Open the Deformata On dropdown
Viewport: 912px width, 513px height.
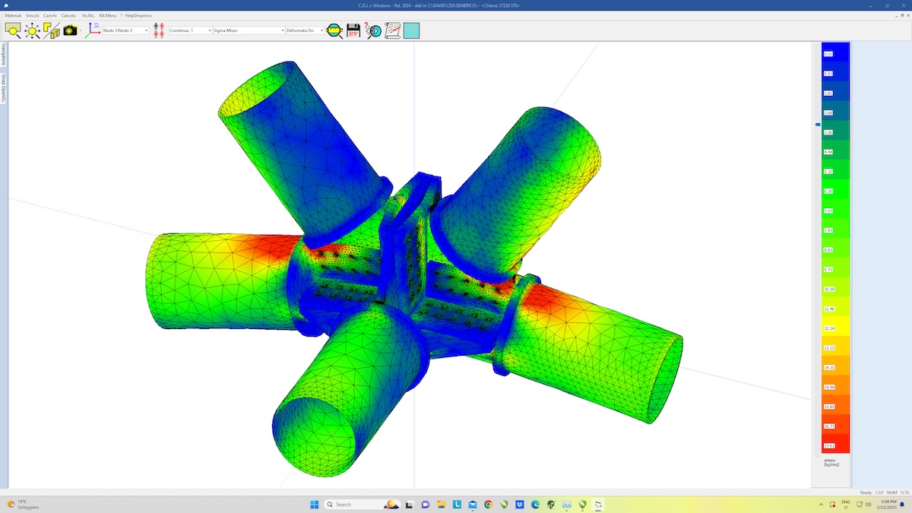coord(304,30)
